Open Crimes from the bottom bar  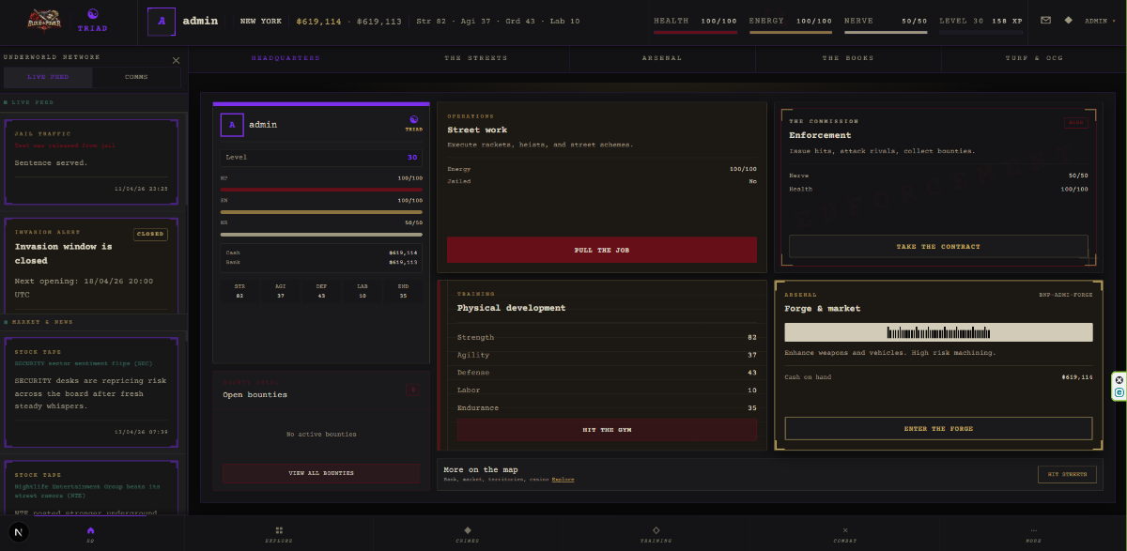(468, 533)
